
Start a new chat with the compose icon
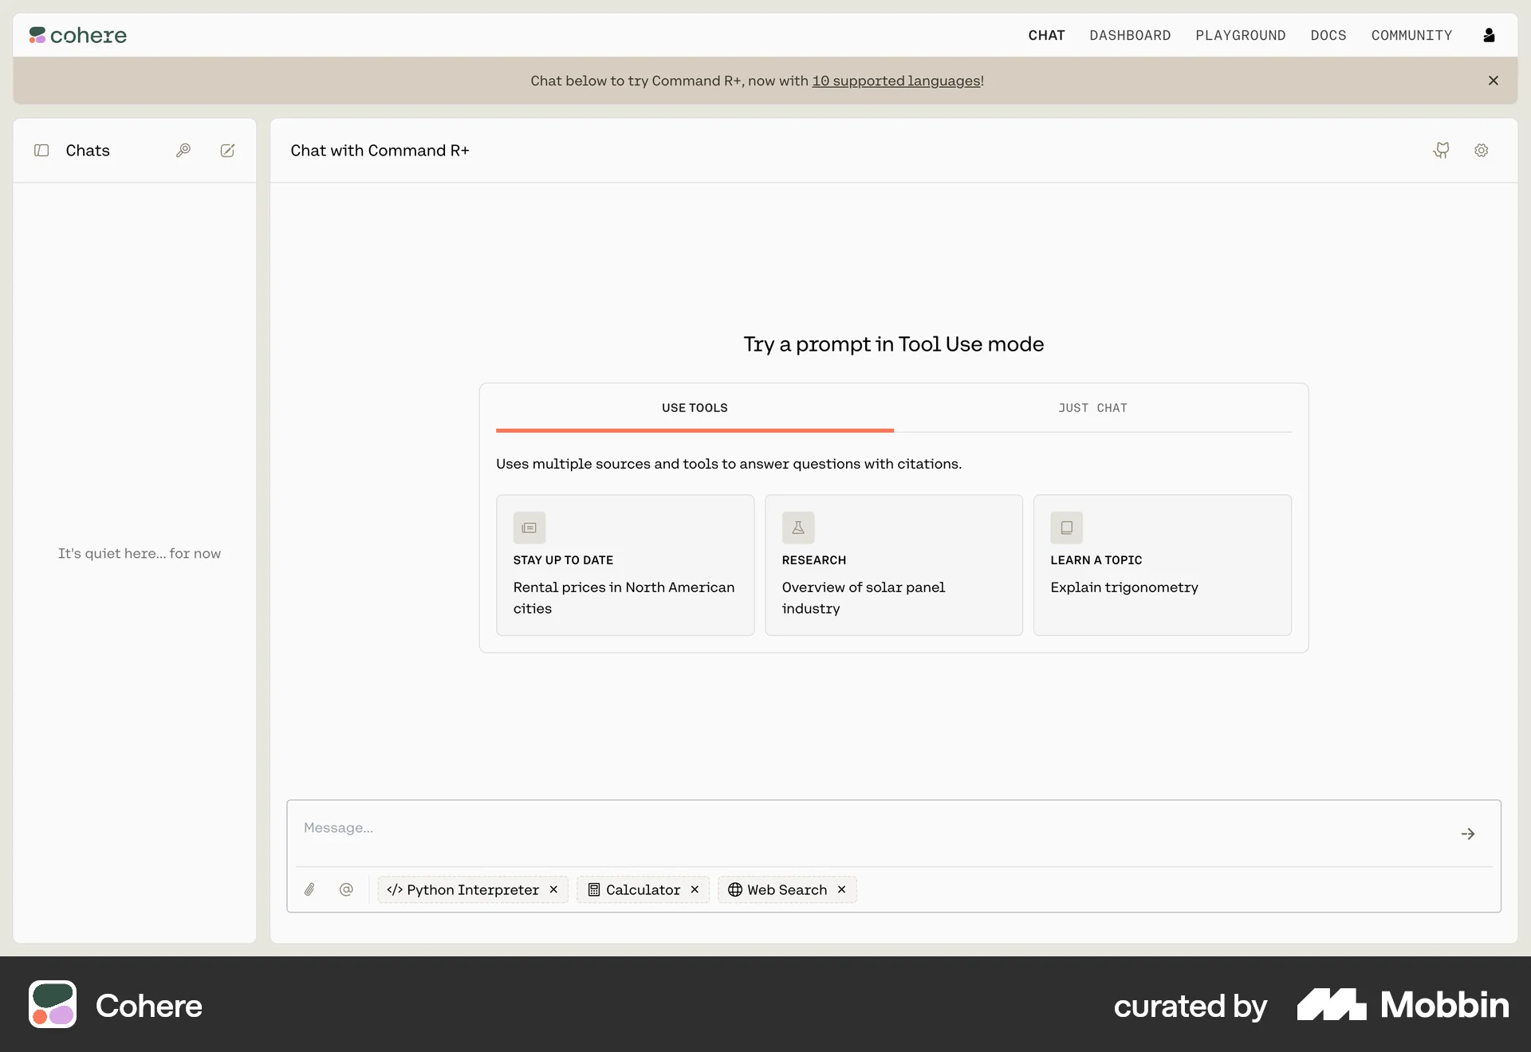(227, 150)
